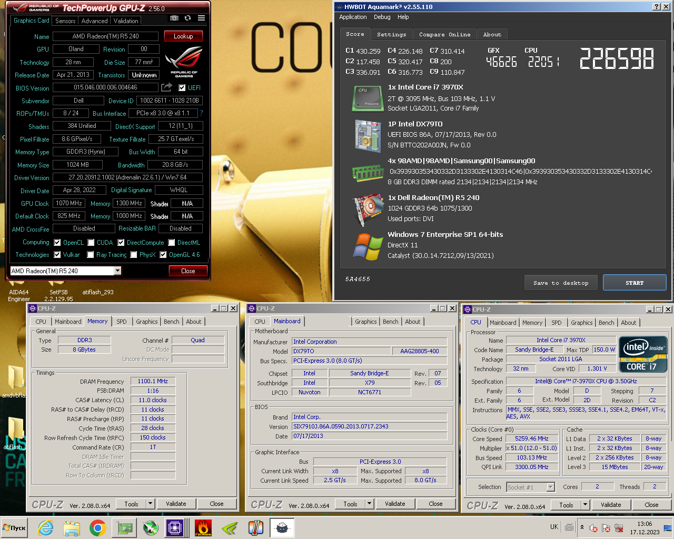Click the UK language indicator in tray

pyautogui.click(x=554, y=527)
